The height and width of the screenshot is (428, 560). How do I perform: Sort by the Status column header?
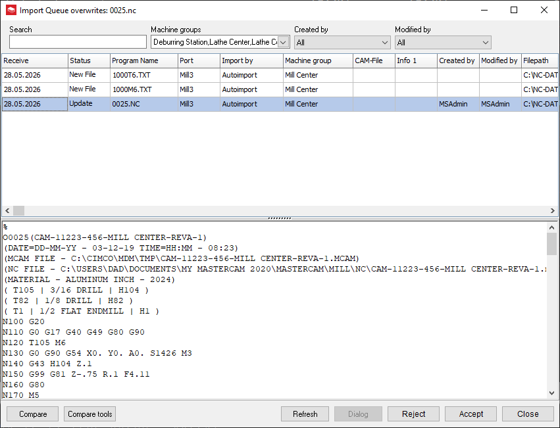[89, 60]
